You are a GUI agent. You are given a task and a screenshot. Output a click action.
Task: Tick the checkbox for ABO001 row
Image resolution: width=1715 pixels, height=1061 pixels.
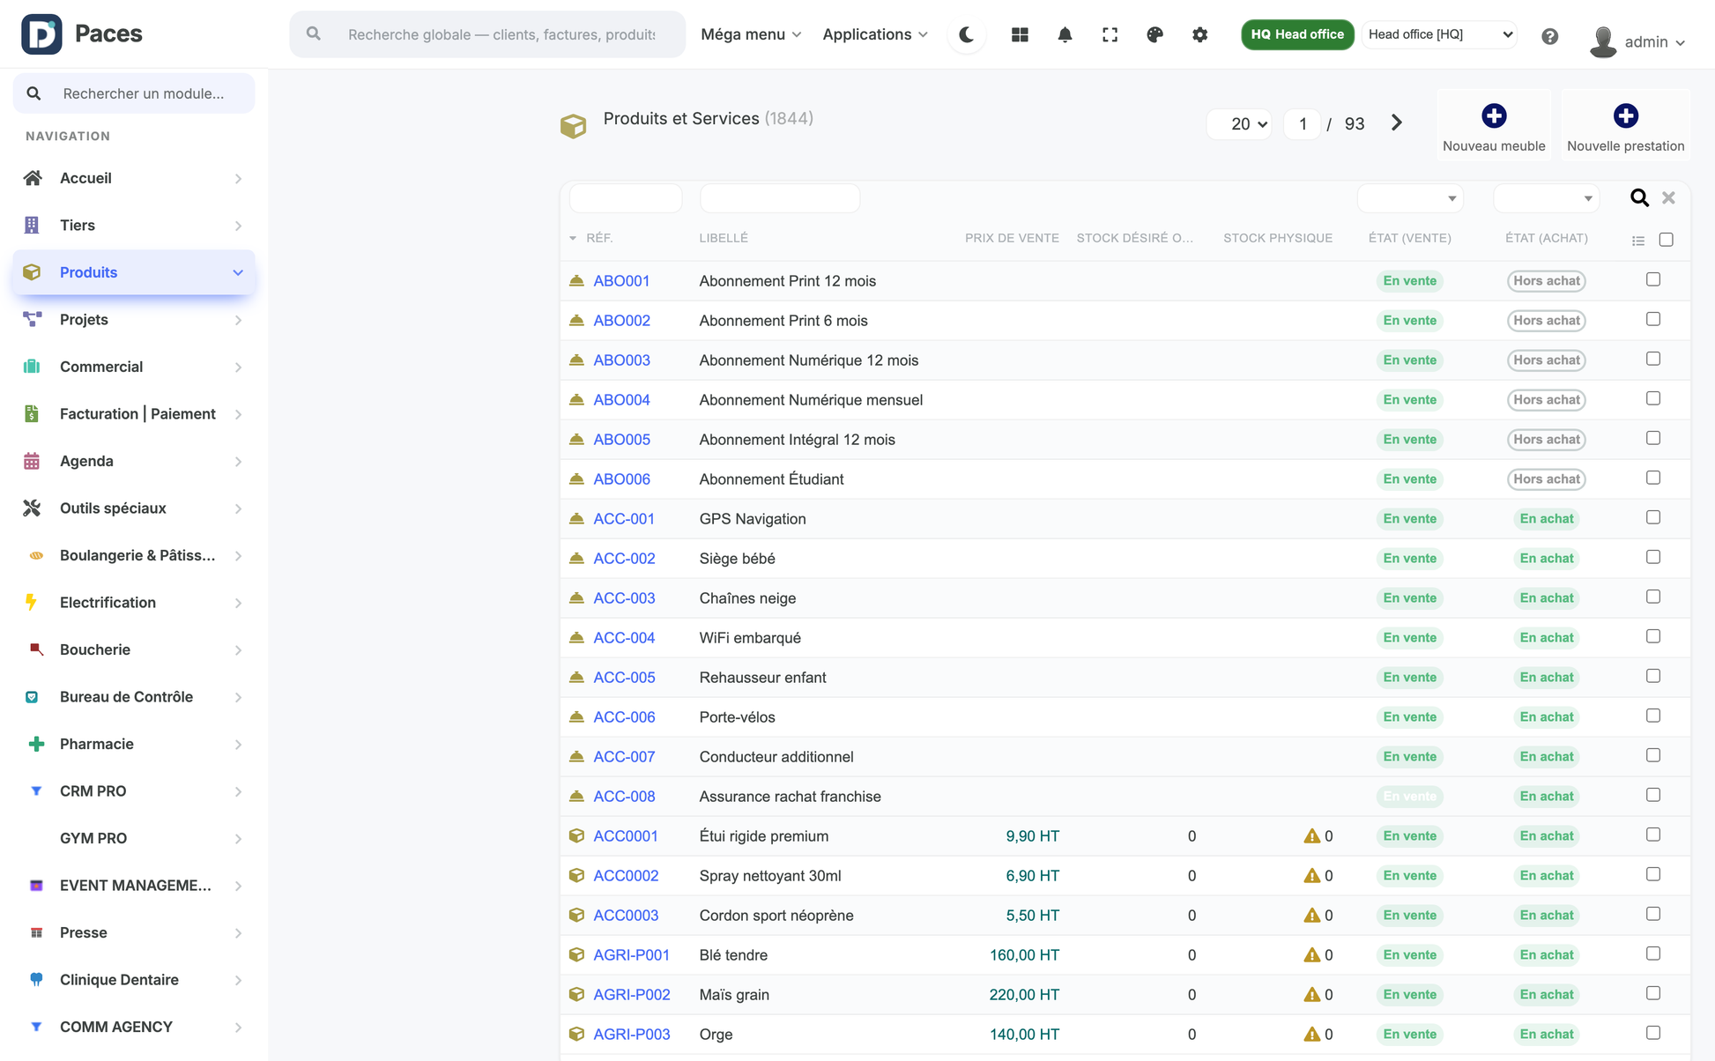[x=1653, y=279]
